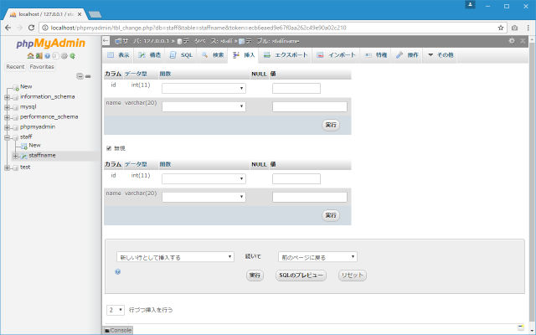Open the phpMyAdmin home icon

[30, 56]
